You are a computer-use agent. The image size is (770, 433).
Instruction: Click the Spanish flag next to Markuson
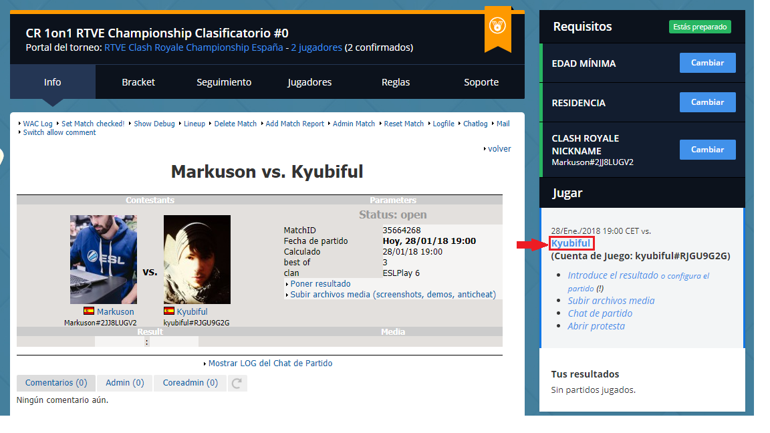89,311
